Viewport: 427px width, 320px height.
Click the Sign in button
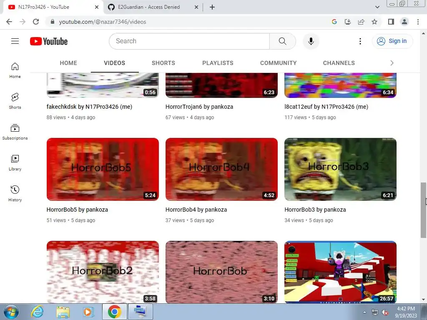tap(392, 41)
